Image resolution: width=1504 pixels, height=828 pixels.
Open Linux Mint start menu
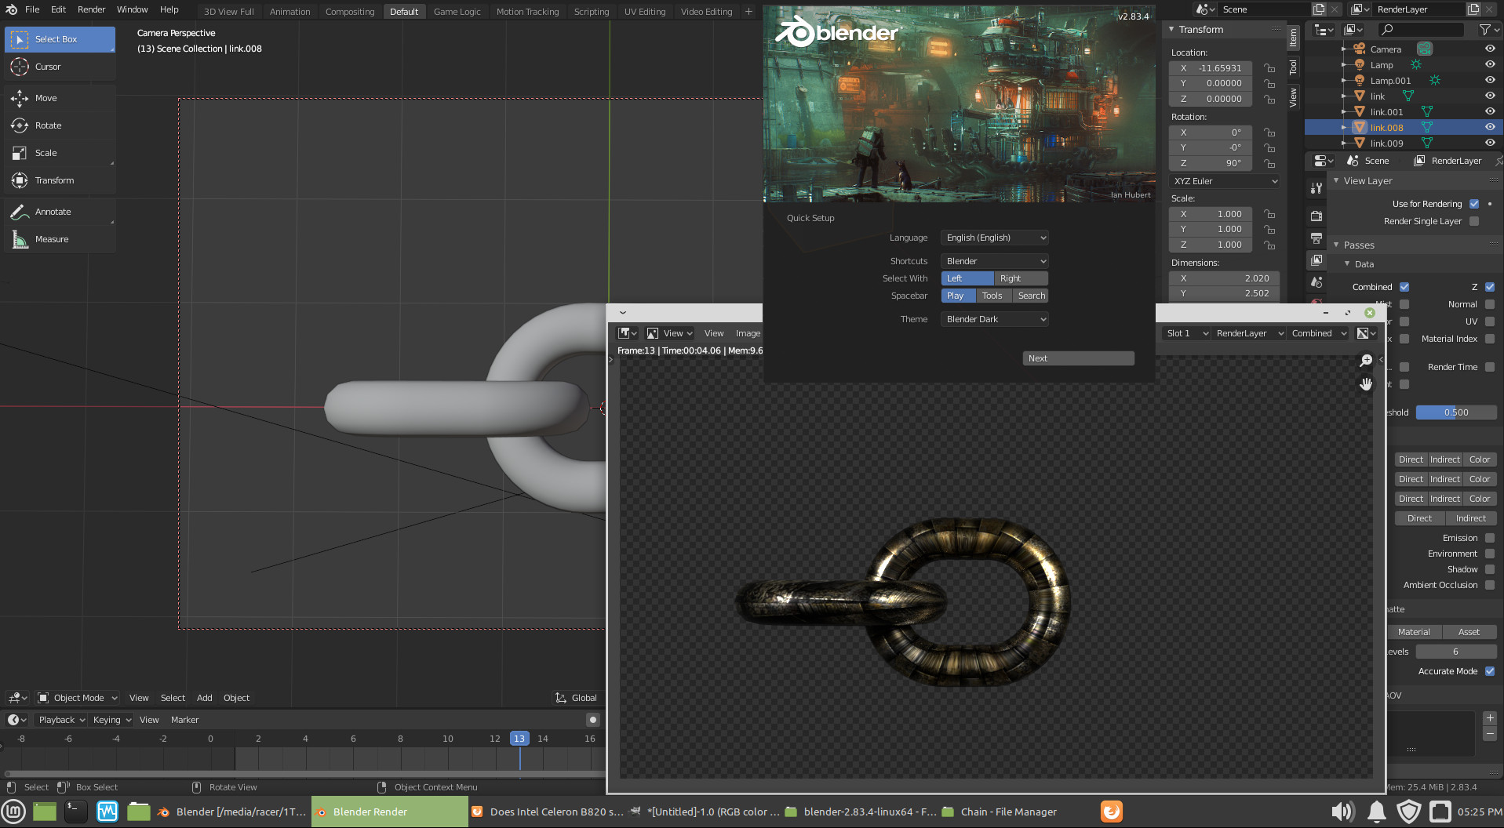tap(14, 812)
